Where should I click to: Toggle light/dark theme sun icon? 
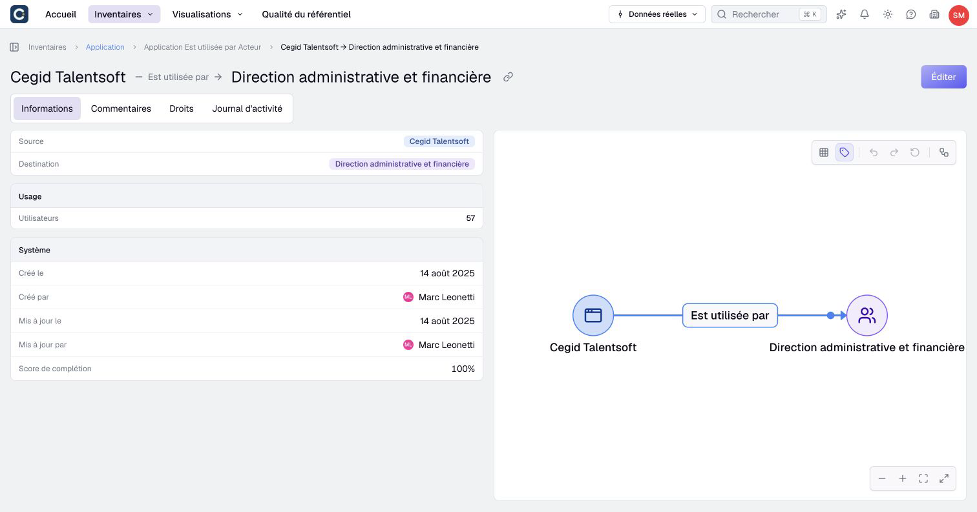pyautogui.click(x=888, y=14)
